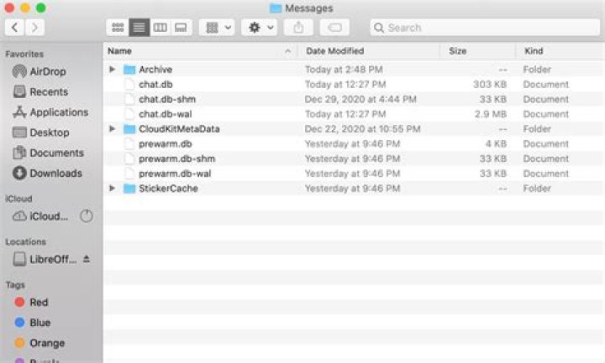Switch to gallery view
Screen dimensions: 605x363
point(181,28)
